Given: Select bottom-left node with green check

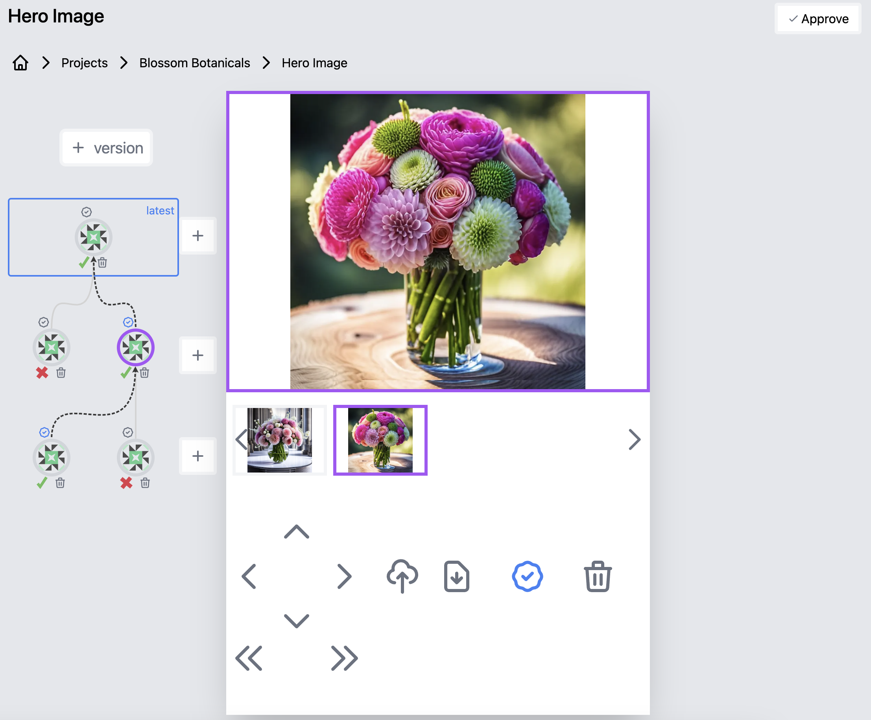Looking at the screenshot, I should [x=52, y=457].
